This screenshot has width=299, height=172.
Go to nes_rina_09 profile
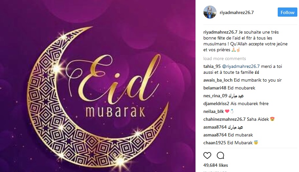[x=215, y=96]
